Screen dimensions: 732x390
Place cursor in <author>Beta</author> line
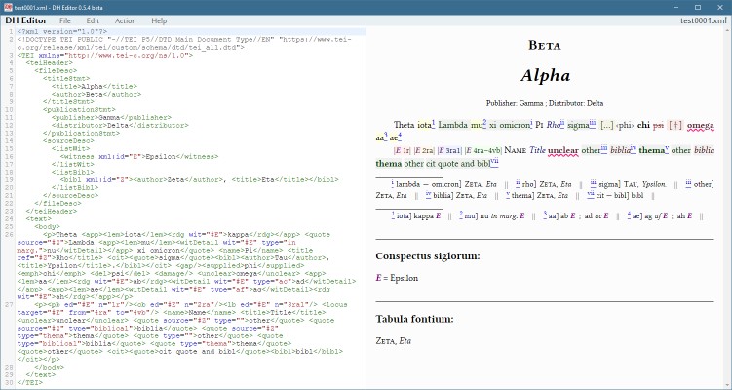click(x=96, y=94)
